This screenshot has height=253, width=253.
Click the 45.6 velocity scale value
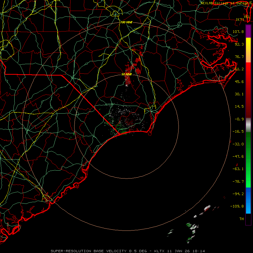(239, 82)
